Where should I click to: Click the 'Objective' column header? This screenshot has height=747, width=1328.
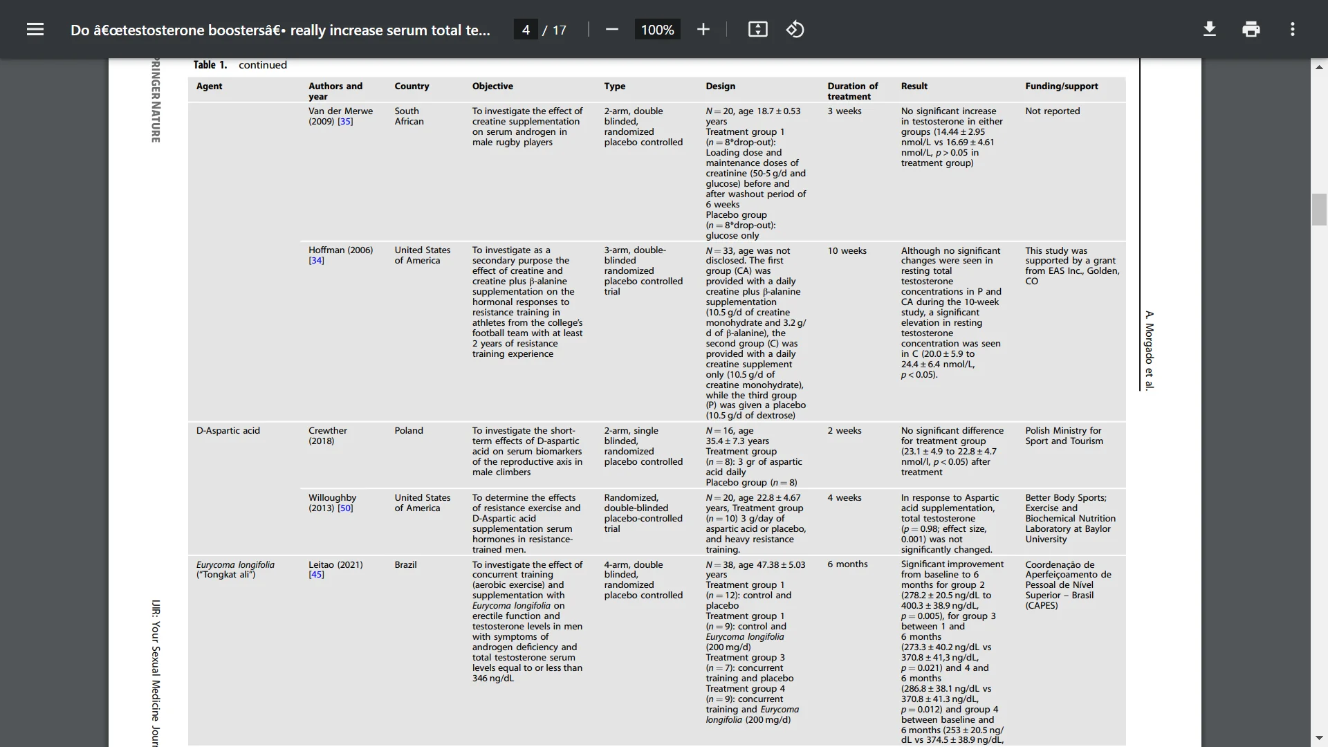coord(492,86)
